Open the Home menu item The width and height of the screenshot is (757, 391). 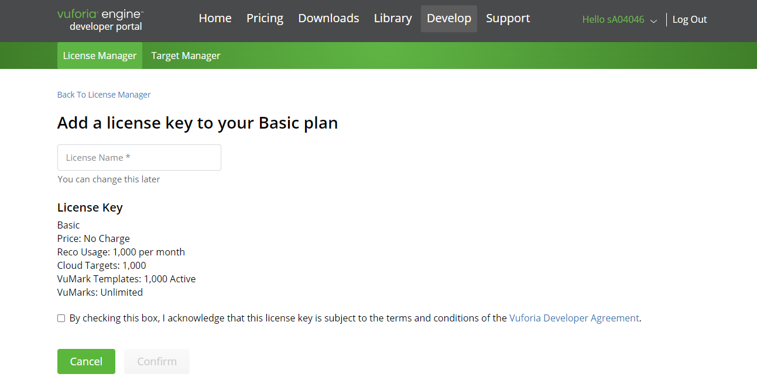[x=215, y=19]
